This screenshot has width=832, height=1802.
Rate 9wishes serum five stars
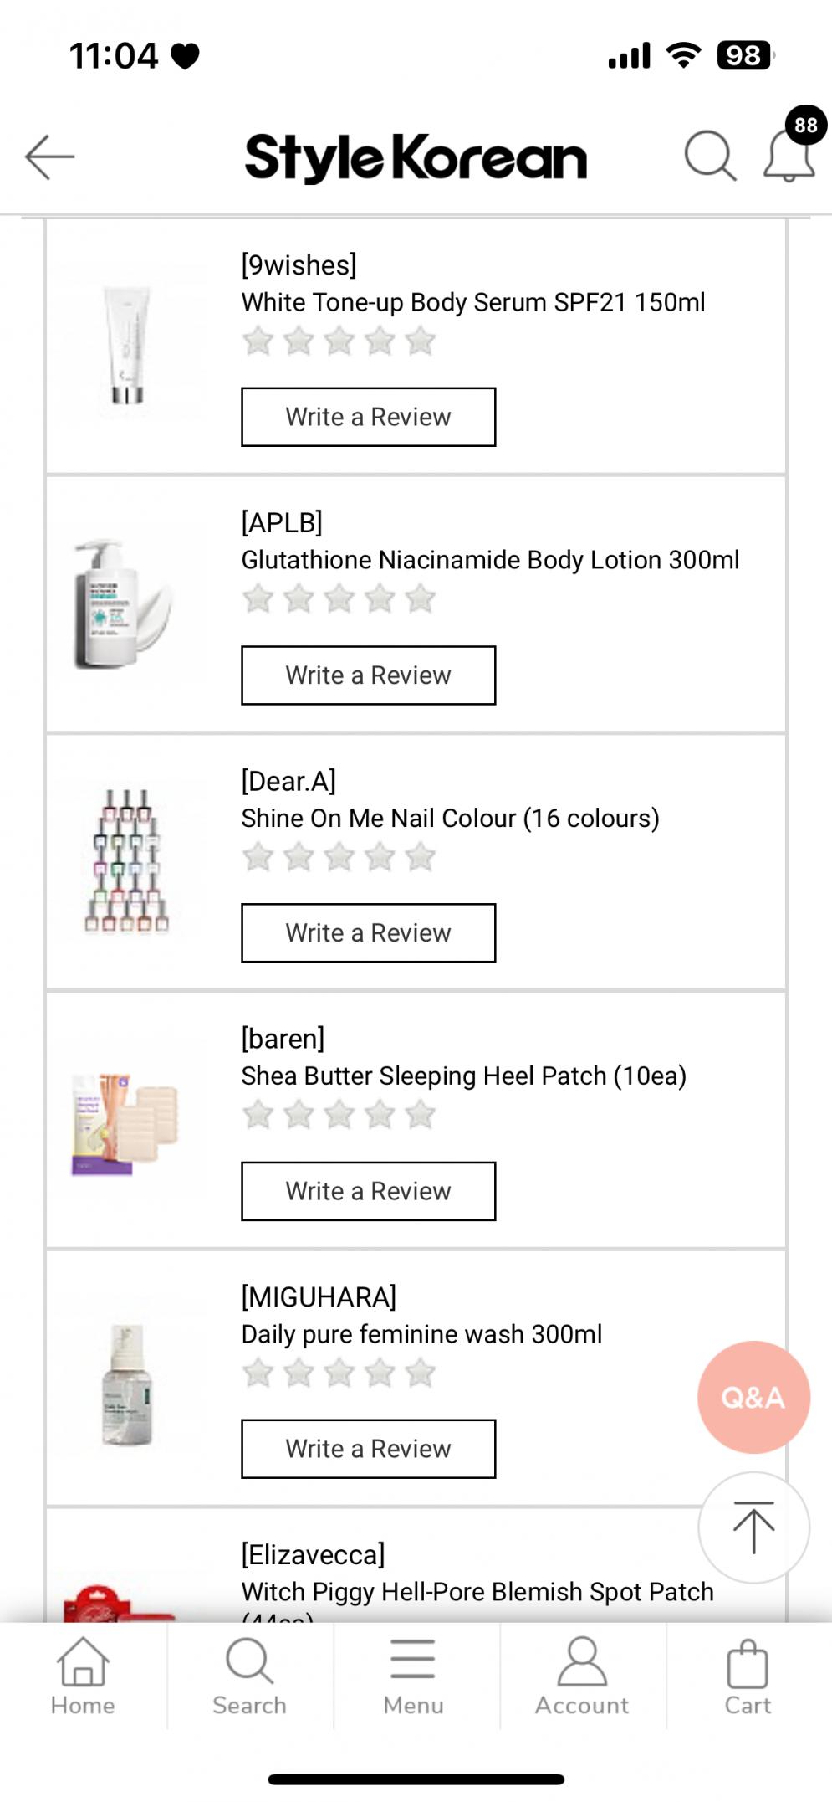[420, 341]
